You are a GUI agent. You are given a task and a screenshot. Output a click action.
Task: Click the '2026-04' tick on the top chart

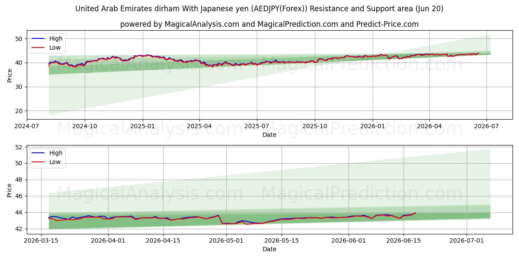click(429, 126)
